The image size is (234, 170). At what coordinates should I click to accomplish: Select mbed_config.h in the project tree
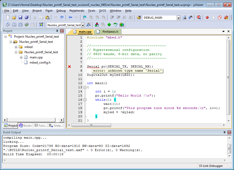click(40, 63)
